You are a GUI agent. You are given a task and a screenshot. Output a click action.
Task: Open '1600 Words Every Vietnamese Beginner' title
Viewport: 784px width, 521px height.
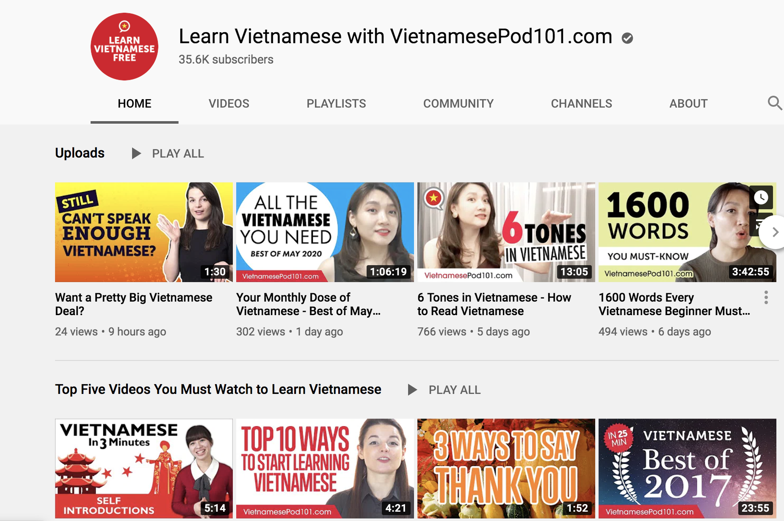point(674,304)
